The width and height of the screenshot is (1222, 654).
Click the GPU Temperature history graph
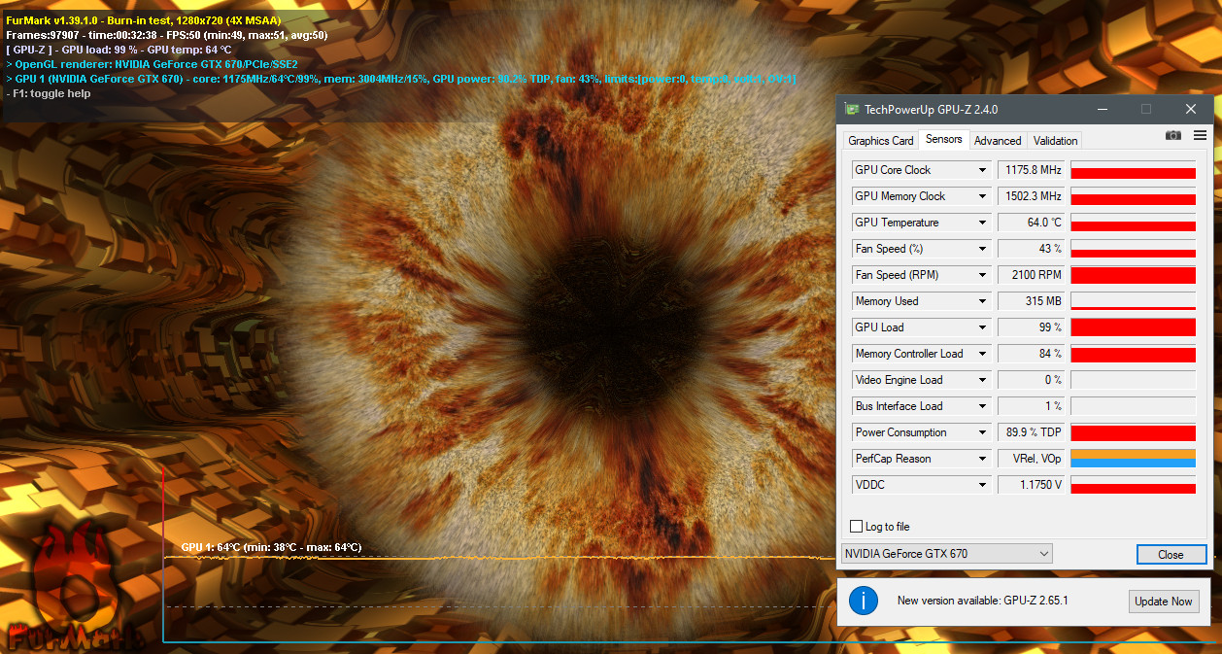[x=1134, y=223]
